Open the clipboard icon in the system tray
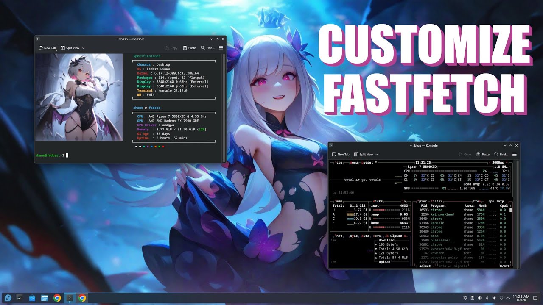Screen dimensions: 543x305 [x=473, y=298]
